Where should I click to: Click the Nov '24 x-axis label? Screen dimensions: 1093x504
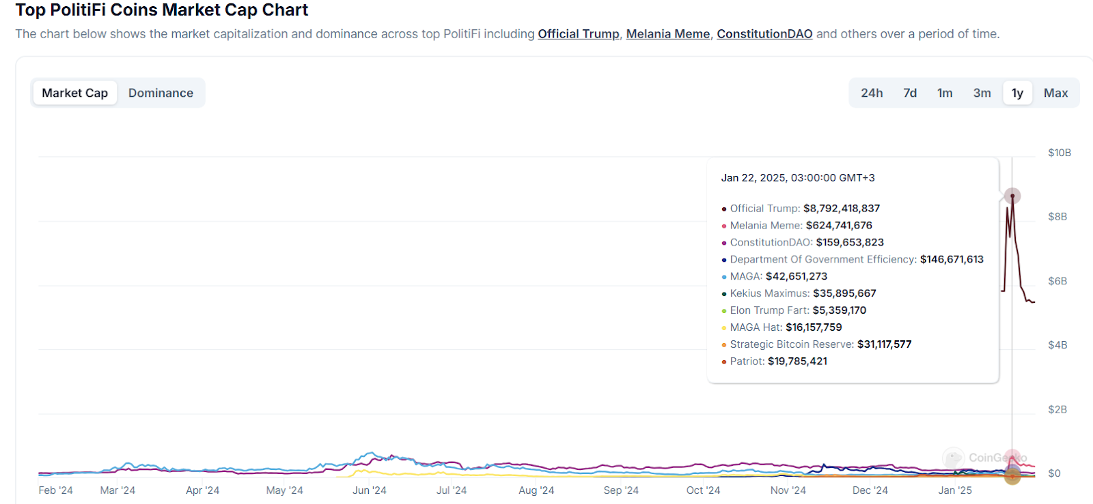(x=788, y=490)
